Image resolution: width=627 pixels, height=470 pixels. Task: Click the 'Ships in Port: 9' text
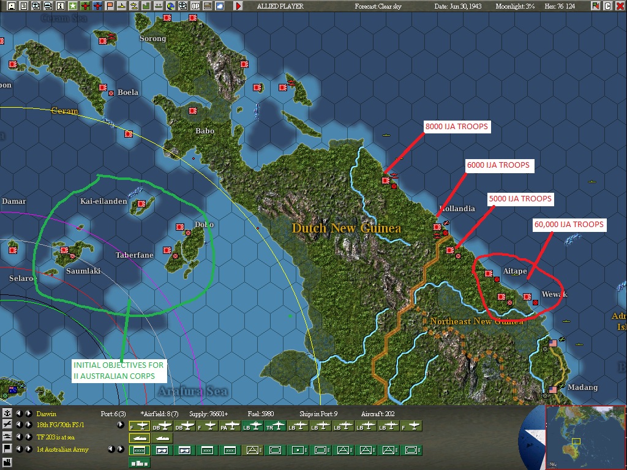point(319,414)
